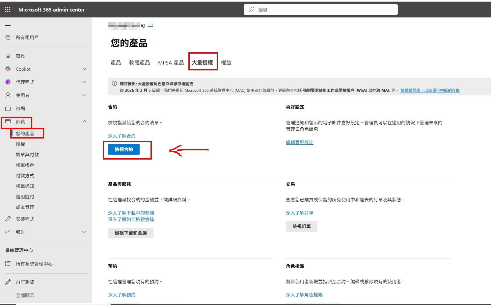Click the Agents (代理程式) icon
Image resolution: width=491 pixels, height=305 pixels.
(8, 82)
